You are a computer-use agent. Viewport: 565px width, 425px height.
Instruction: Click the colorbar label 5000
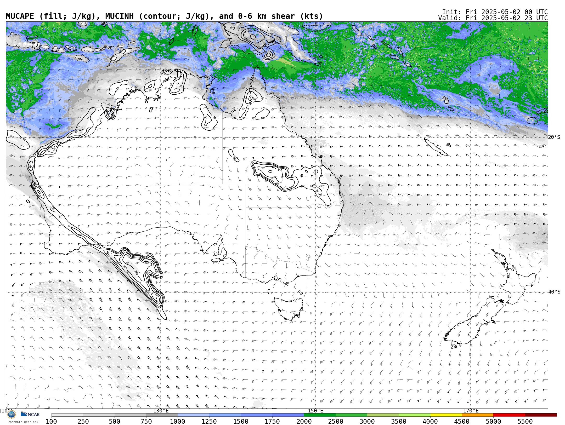[493, 421]
